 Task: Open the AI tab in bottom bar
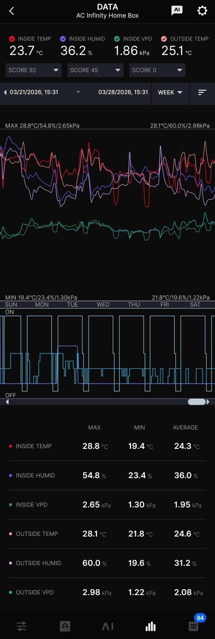pyautogui.click(x=107, y=626)
